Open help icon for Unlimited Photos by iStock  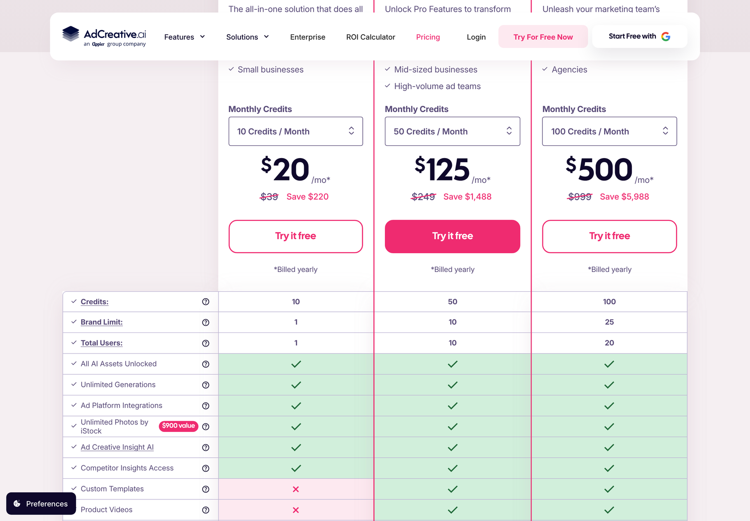(x=205, y=427)
